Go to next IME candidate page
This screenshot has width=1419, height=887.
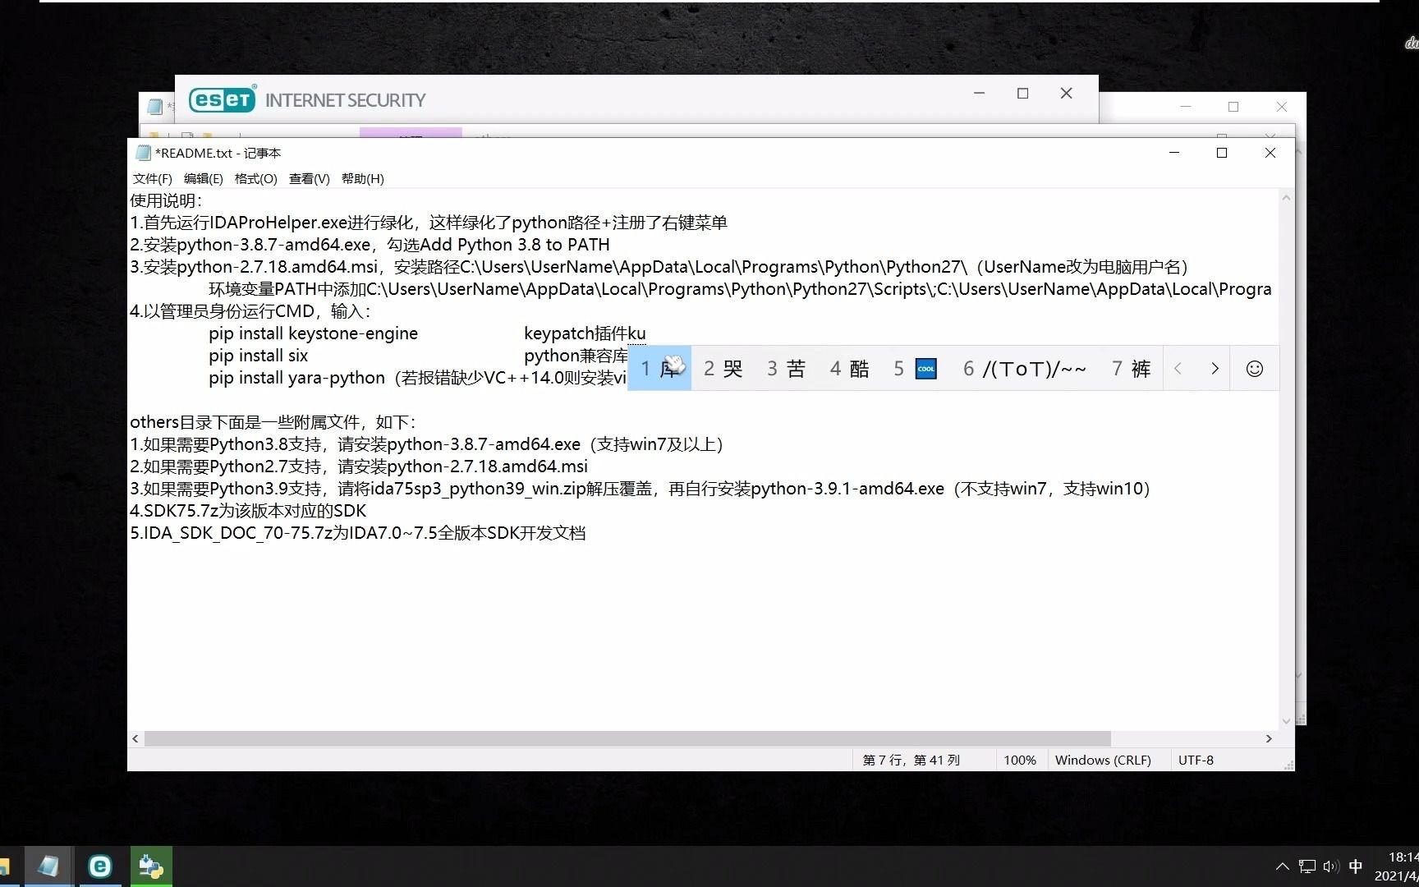coord(1215,369)
